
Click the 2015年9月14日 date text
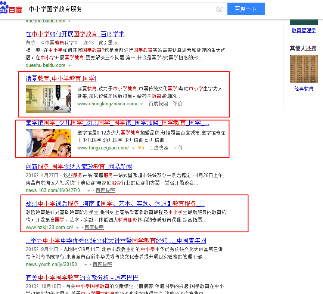(42, 249)
